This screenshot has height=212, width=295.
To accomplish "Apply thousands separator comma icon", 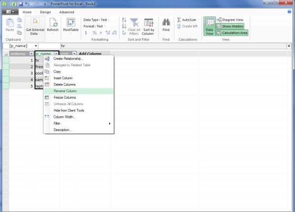I will coord(101,33).
